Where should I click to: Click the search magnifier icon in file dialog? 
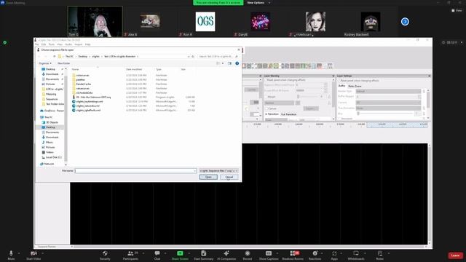click(237, 57)
